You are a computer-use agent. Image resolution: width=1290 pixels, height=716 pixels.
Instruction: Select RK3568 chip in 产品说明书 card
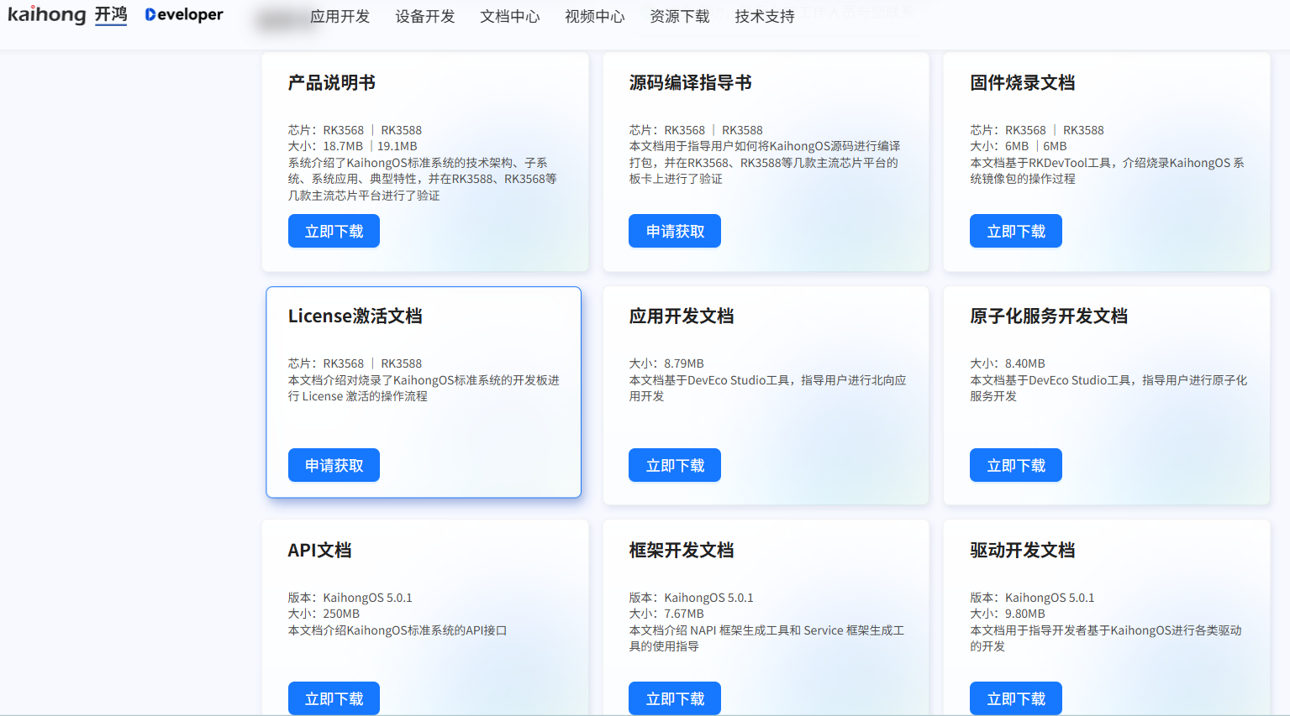point(343,130)
